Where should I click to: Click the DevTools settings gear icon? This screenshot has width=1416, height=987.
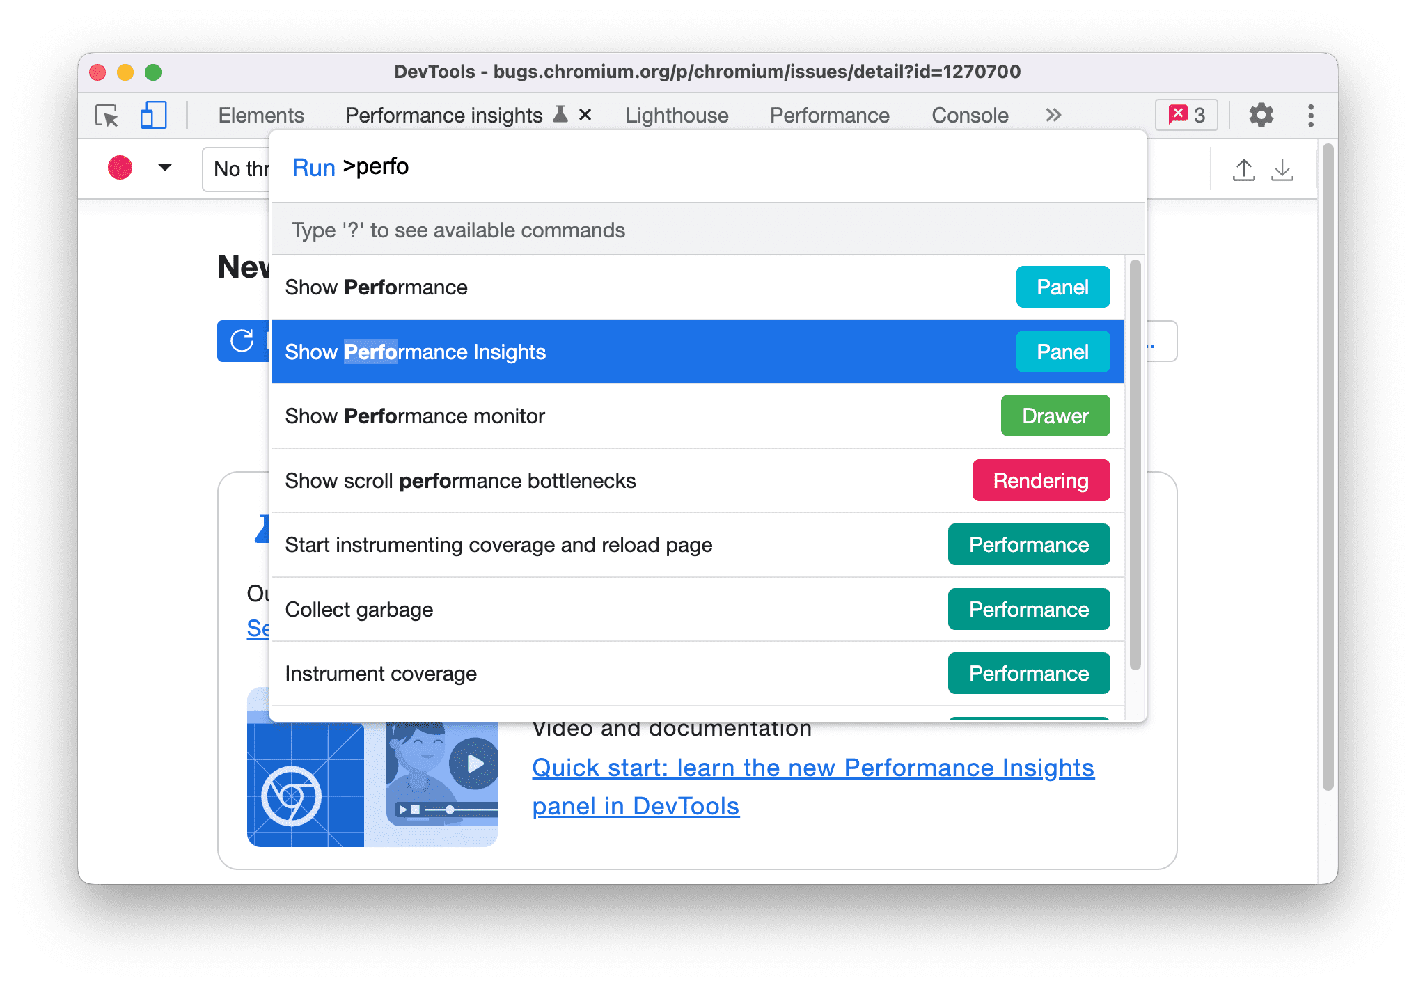click(x=1262, y=115)
